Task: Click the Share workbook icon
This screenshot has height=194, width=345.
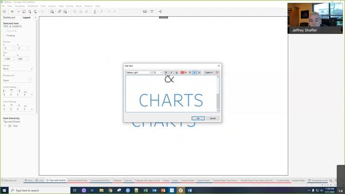Action: (x=160, y=11)
